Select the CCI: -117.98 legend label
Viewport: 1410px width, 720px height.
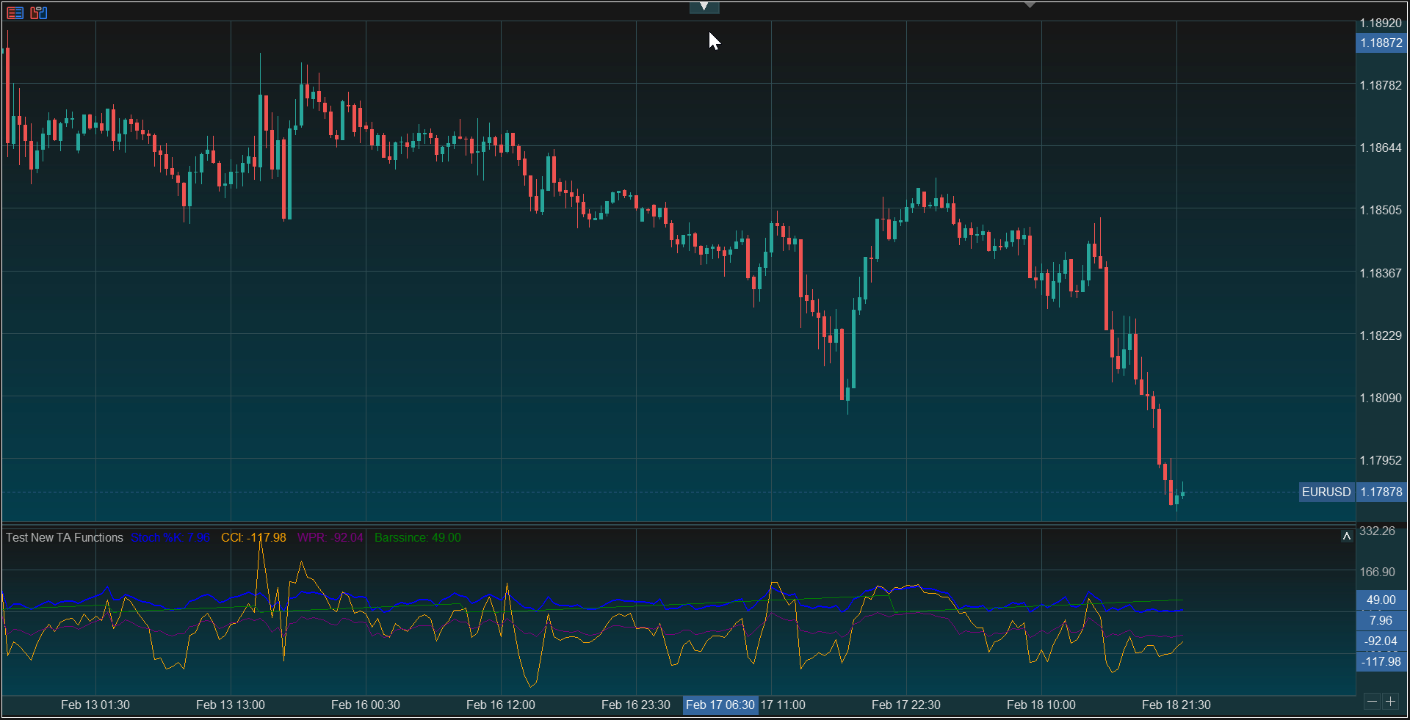click(253, 537)
